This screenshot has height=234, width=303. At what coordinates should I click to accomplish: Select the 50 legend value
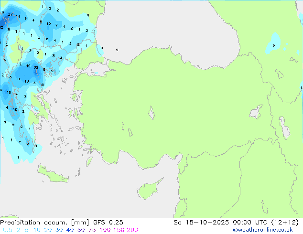(x=81, y=230)
